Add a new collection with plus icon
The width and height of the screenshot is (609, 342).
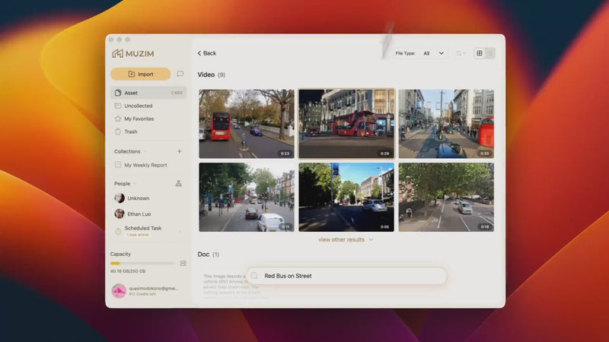pyautogui.click(x=180, y=151)
